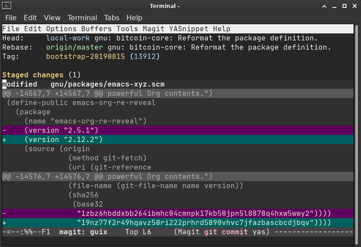Open the Terminal menu

(x=82, y=18)
